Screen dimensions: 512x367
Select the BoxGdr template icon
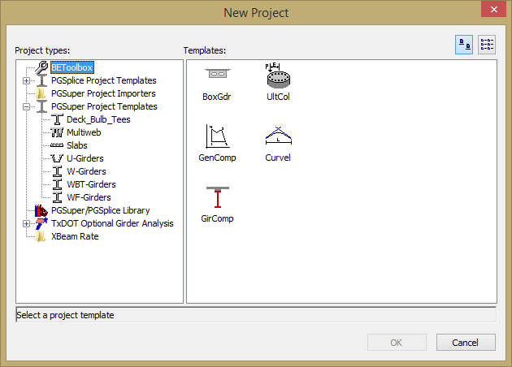pyautogui.click(x=216, y=76)
